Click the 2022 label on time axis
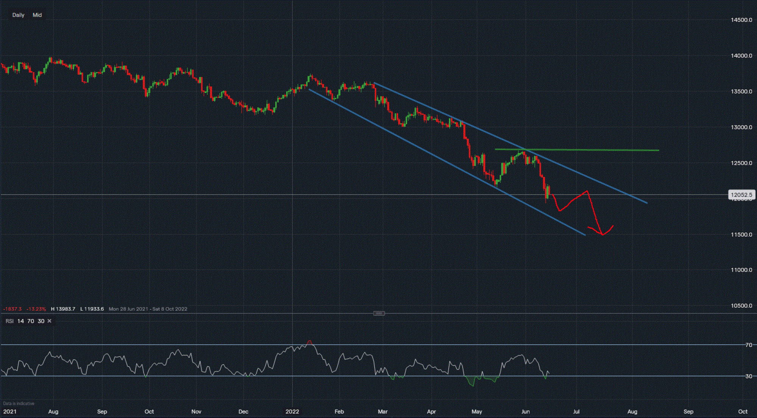The image size is (757, 418). (292, 412)
